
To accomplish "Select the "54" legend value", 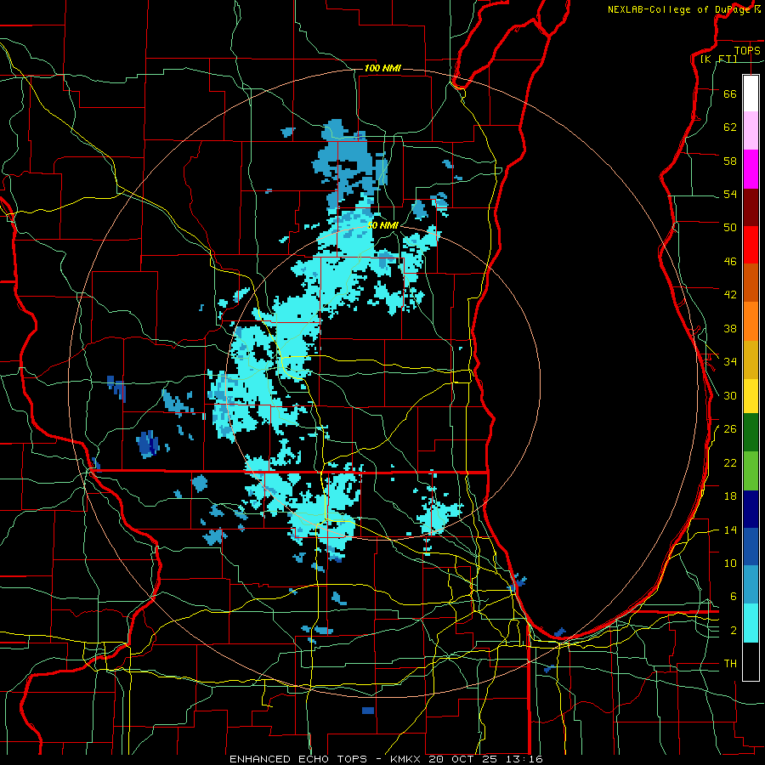I will coord(730,194).
